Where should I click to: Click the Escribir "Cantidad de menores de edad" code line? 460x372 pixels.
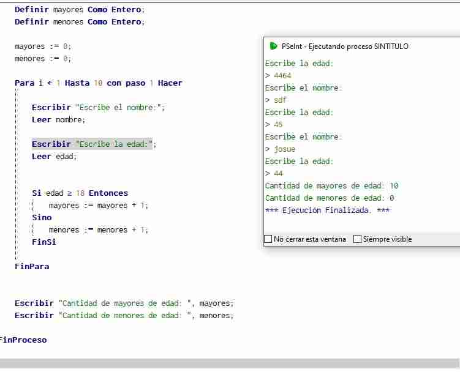[x=124, y=316]
